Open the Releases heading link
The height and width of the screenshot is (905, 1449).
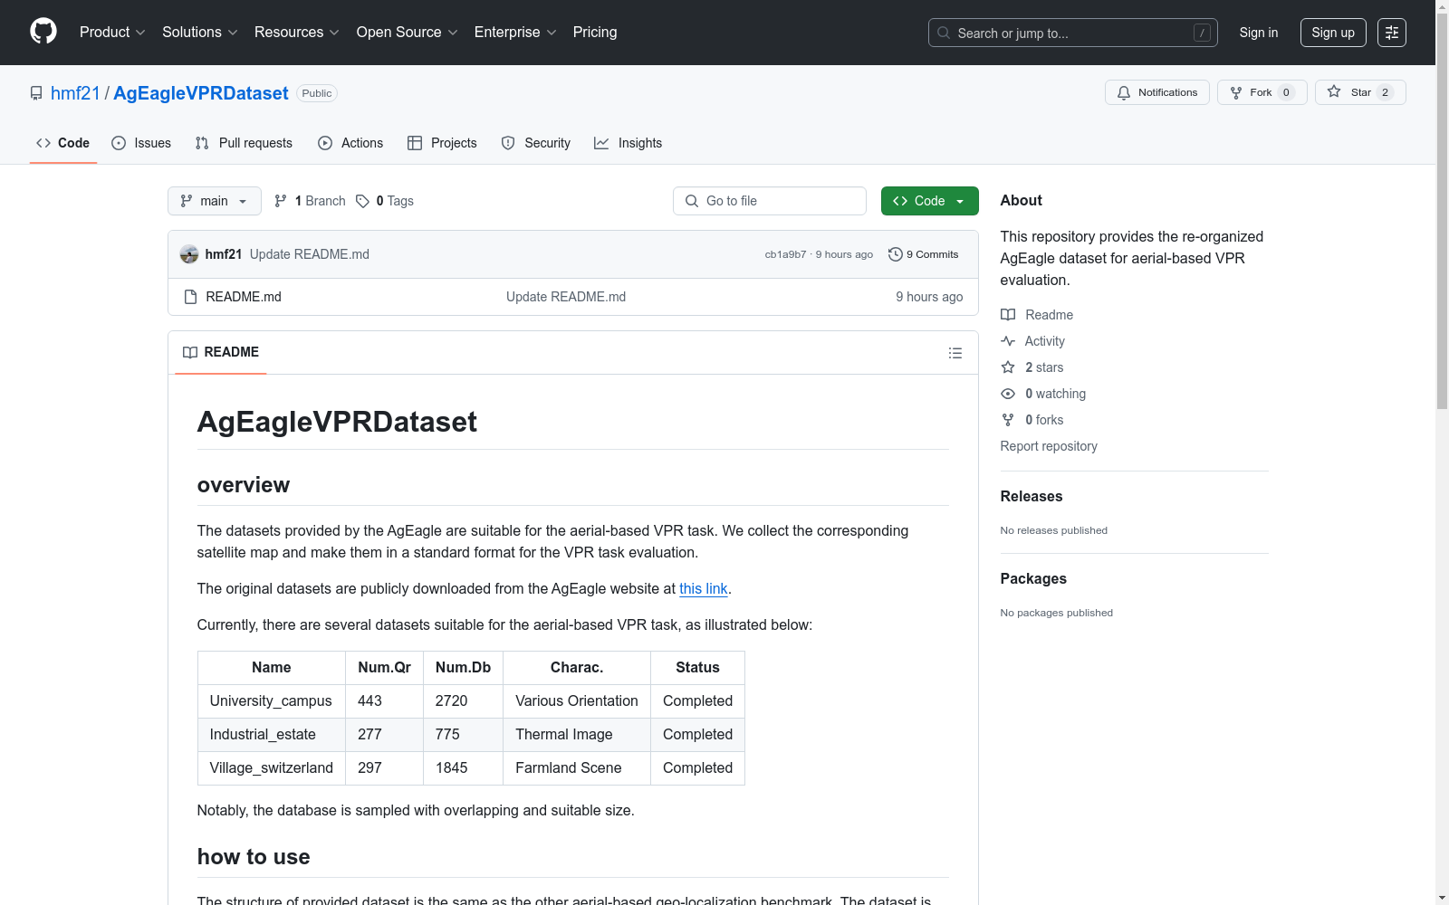(x=1032, y=496)
